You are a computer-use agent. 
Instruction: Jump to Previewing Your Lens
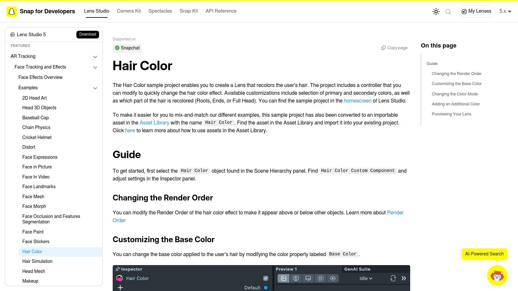click(451, 114)
